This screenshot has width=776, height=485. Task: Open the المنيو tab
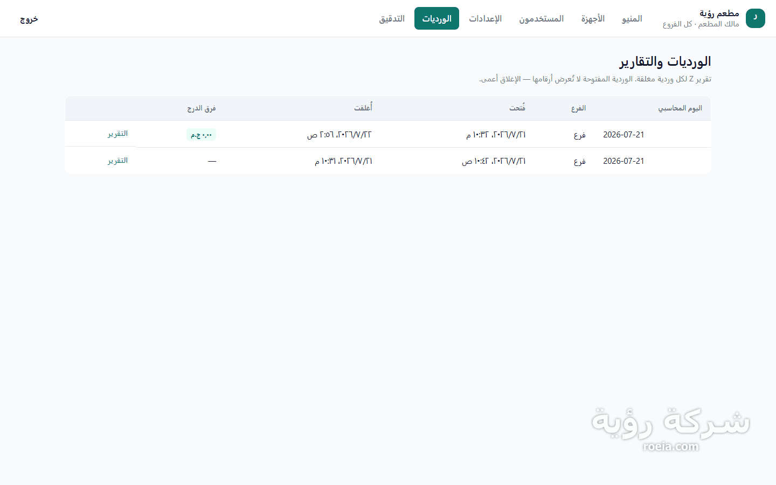tap(632, 18)
